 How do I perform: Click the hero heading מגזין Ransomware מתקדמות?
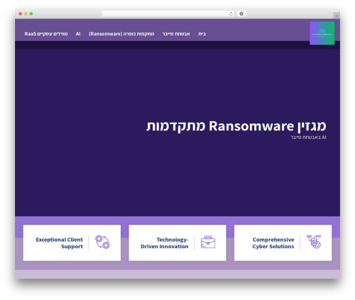click(x=236, y=126)
